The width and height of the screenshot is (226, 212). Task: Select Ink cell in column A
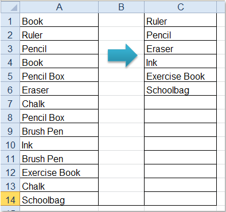[x=59, y=144]
